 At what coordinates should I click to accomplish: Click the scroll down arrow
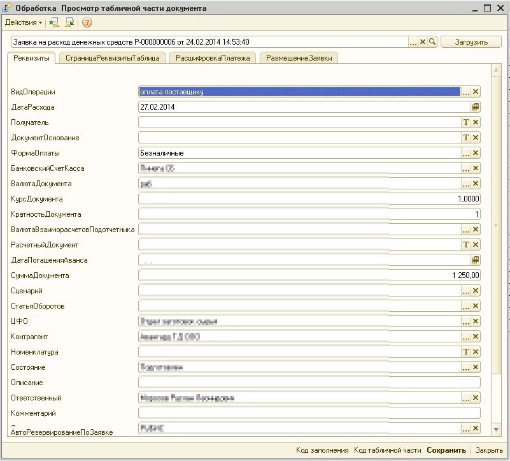click(x=496, y=430)
